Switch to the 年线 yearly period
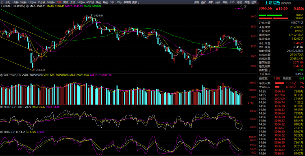The width and height of the screenshot is (305, 156). [x=105, y=2]
